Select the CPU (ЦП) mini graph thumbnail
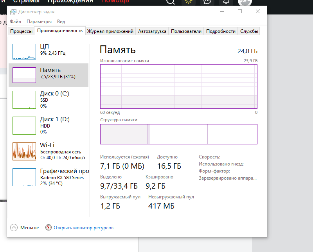Viewport: 313px width, 252px height. [24, 52]
